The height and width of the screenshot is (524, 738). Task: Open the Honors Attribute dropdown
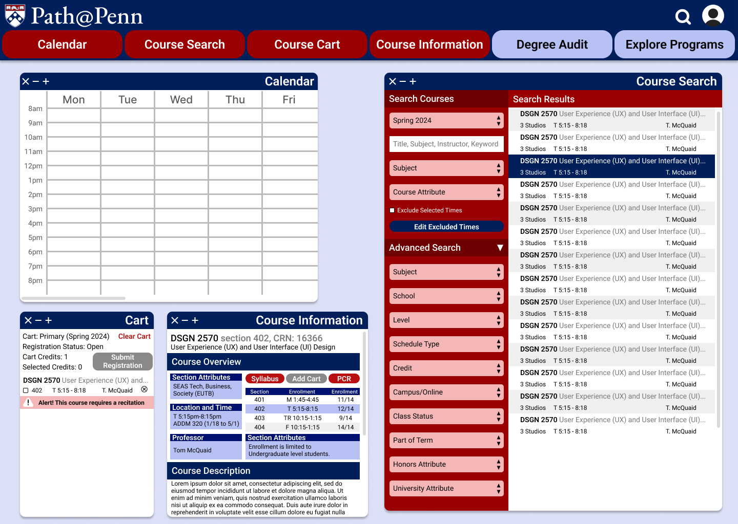pyautogui.click(x=446, y=464)
